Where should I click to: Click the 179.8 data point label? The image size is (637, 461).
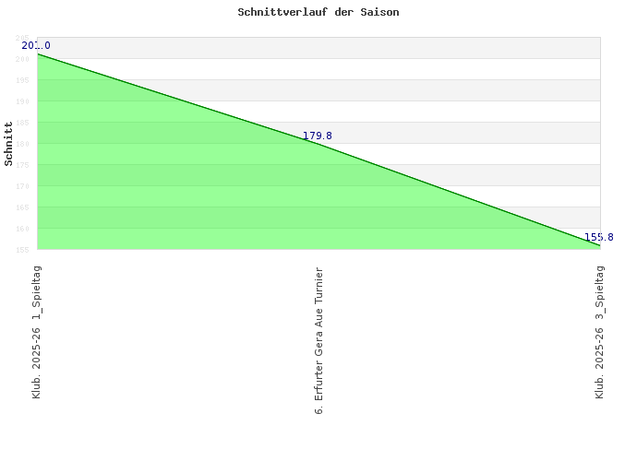tap(317, 136)
